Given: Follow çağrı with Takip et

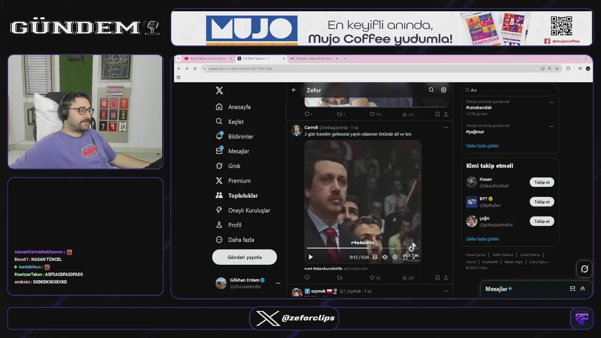Looking at the screenshot, I should [542, 221].
